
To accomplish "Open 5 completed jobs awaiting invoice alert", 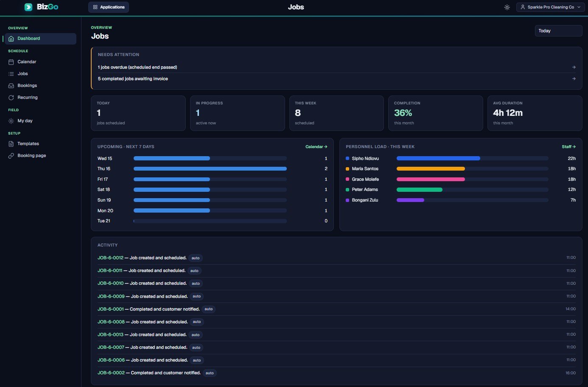I will (133, 79).
